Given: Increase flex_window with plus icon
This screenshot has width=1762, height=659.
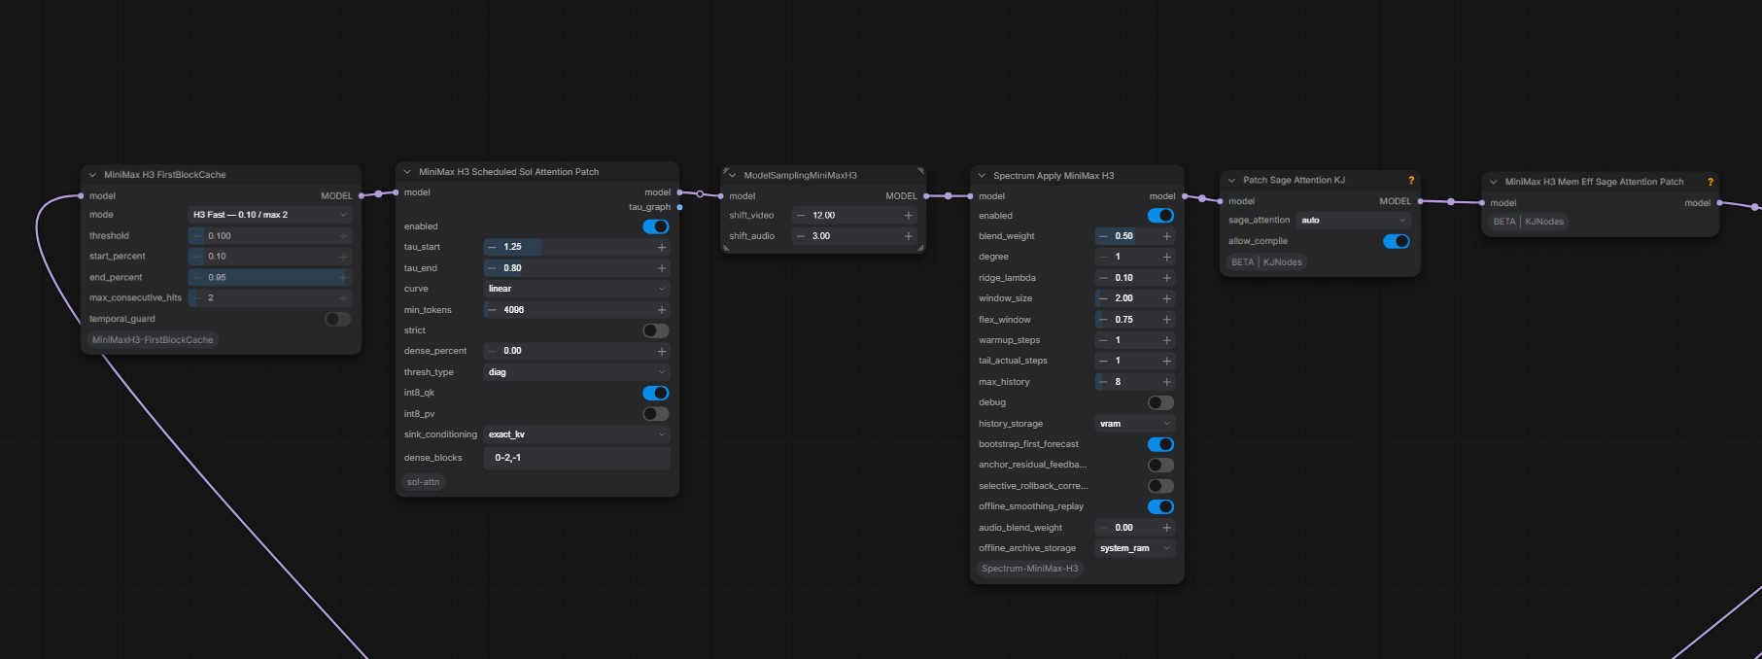Looking at the screenshot, I should 1166,320.
